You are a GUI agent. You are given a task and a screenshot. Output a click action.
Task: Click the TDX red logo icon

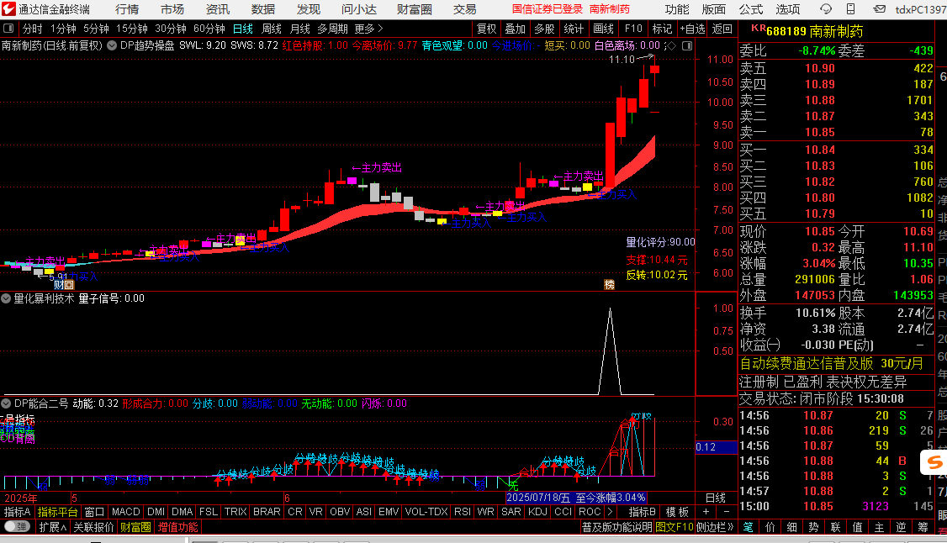[x=8, y=9]
